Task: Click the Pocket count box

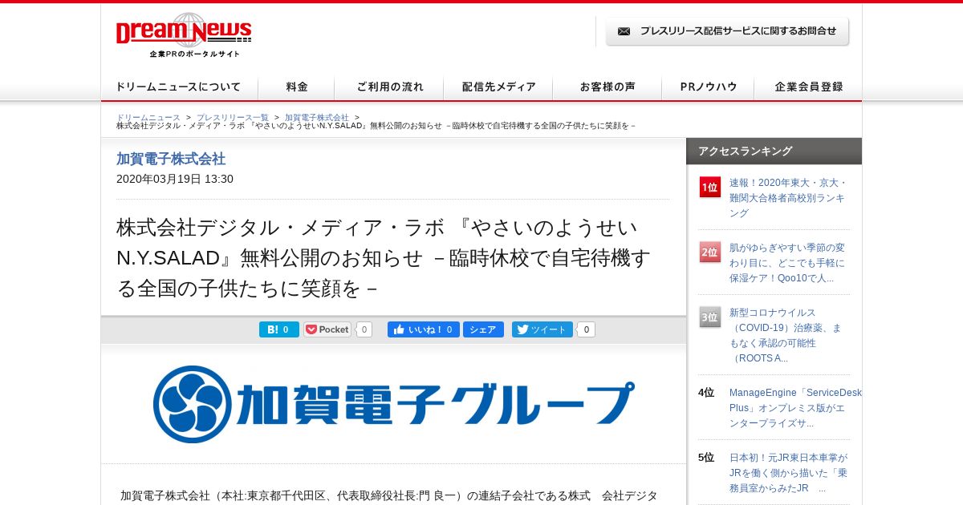Action: 364,329
